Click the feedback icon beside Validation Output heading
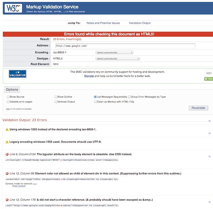This screenshot has width=213, height=209. pos(210,121)
